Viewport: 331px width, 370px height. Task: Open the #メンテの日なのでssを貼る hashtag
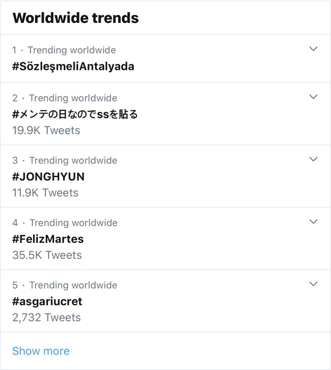(x=75, y=114)
